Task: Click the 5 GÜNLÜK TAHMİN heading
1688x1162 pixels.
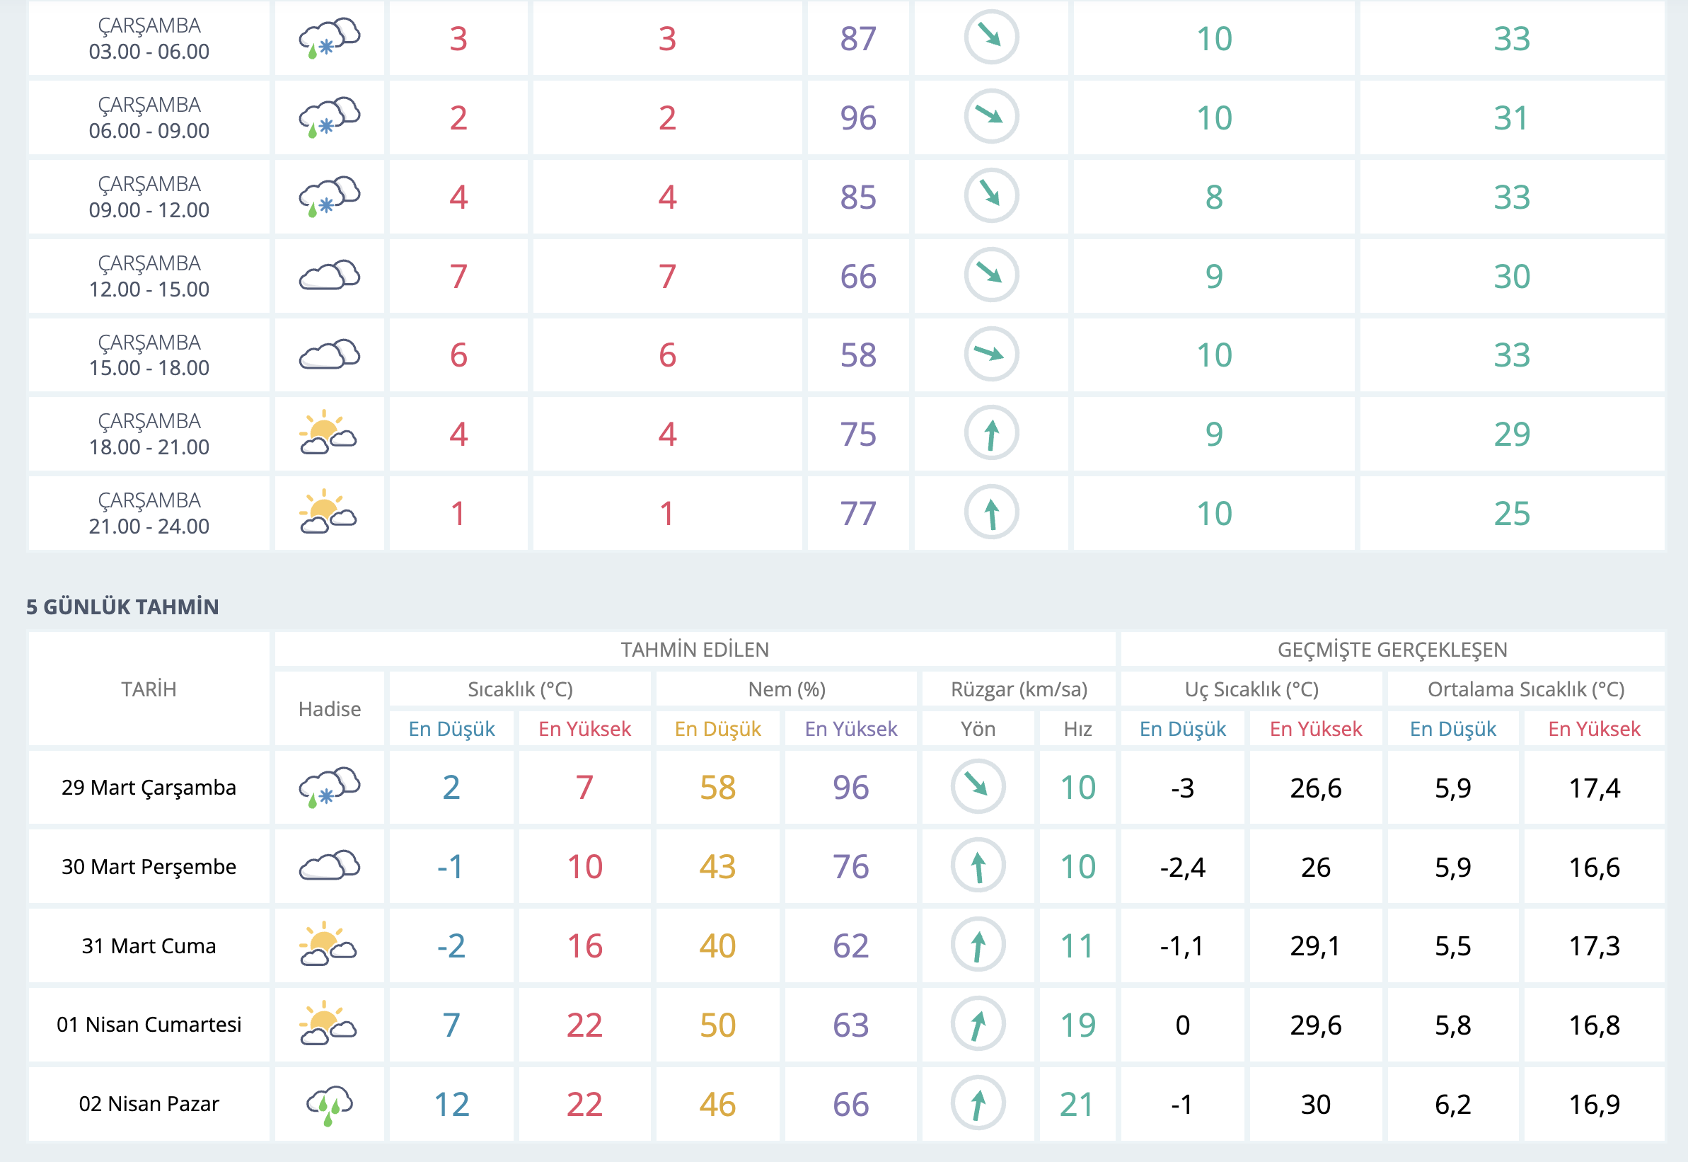Action: click(x=122, y=606)
